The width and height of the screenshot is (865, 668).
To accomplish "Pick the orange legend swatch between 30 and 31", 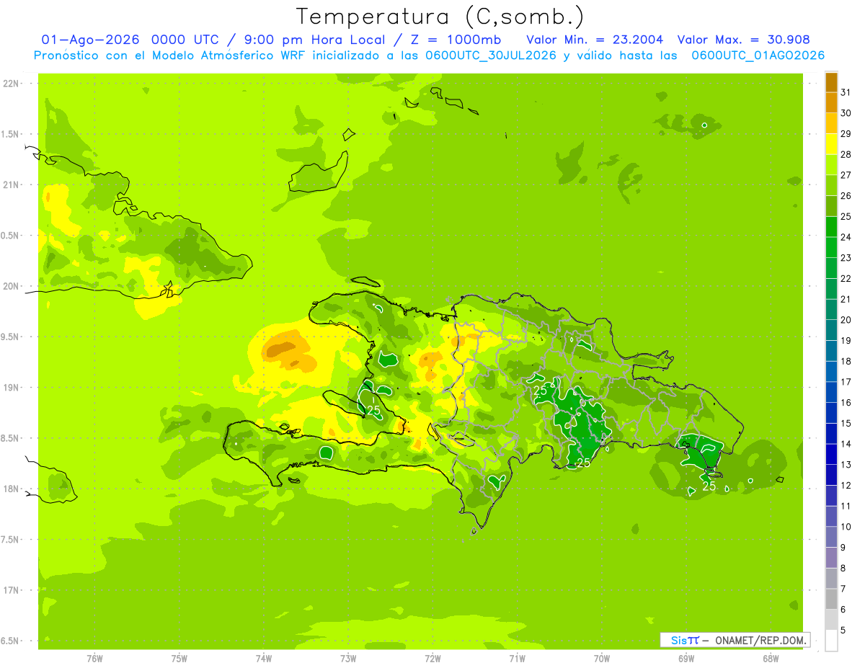I will 831,102.
